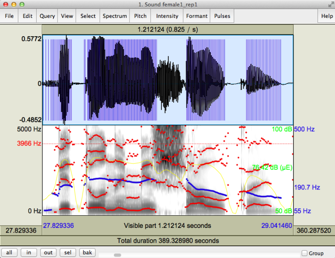Open the Intensity menu

tap(167, 16)
